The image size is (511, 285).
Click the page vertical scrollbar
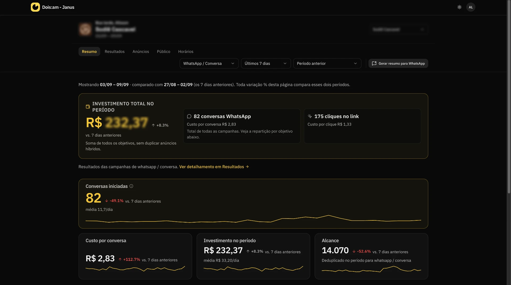coord(509,97)
